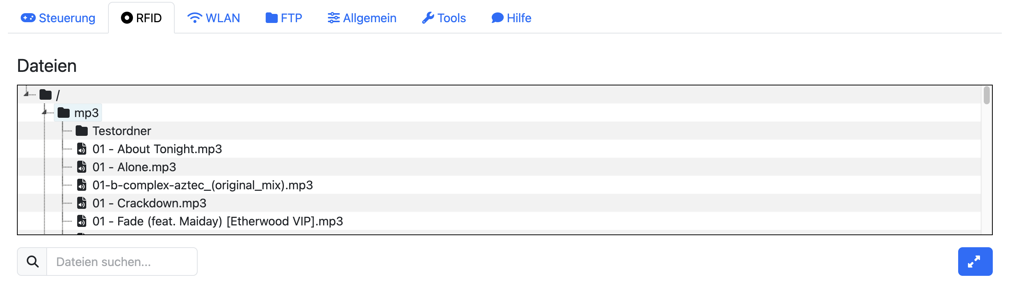
Task: Collapse the root directory tree arrow
Action: click(x=26, y=94)
